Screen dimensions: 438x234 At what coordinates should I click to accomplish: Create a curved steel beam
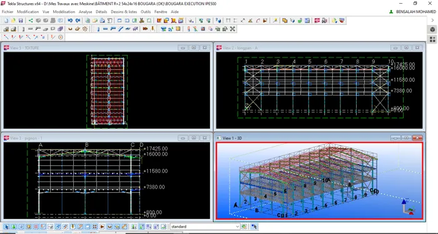pos(45,29)
